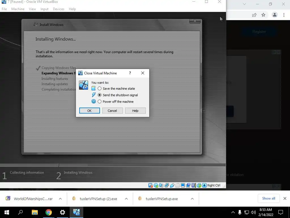Click the VirtualBox VM taskbar icon
The image size is (290, 218).
click(x=76, y=212)
